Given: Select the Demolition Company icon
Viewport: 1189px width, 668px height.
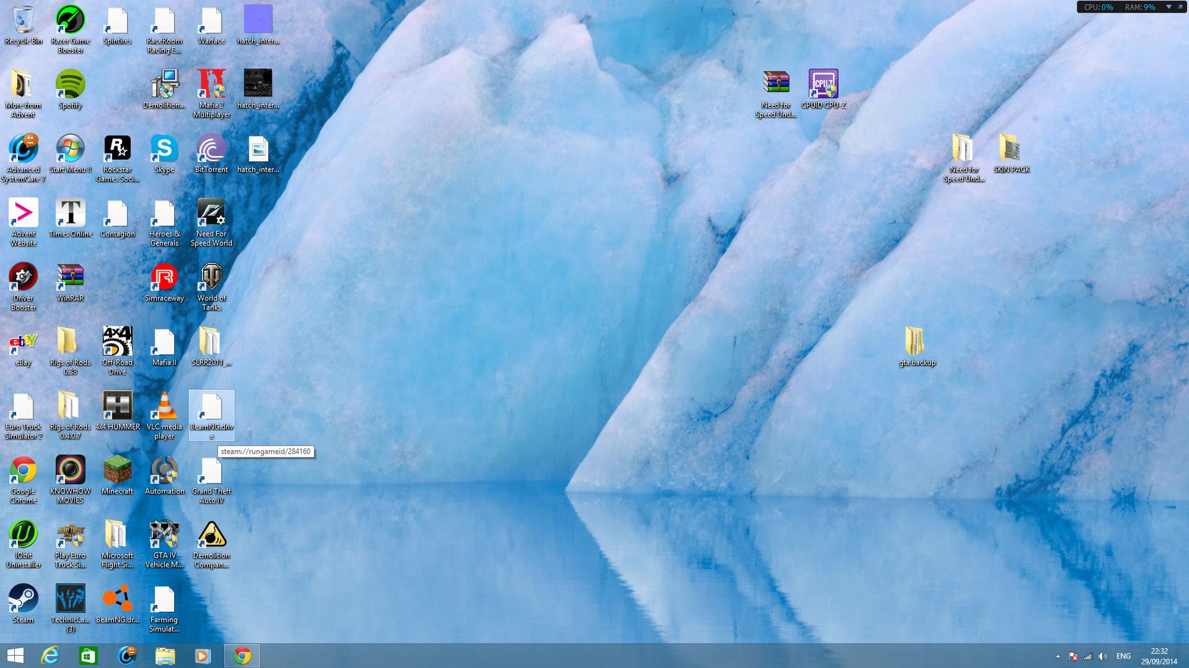Looking at the screenshot, I should (211, 545).
